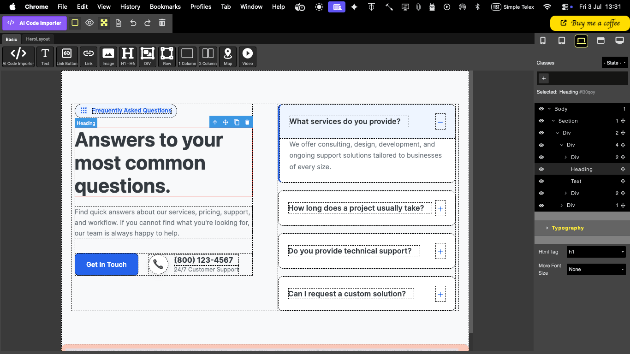Open preview with the eye icon in top toolbar

[x=89, y=23]
